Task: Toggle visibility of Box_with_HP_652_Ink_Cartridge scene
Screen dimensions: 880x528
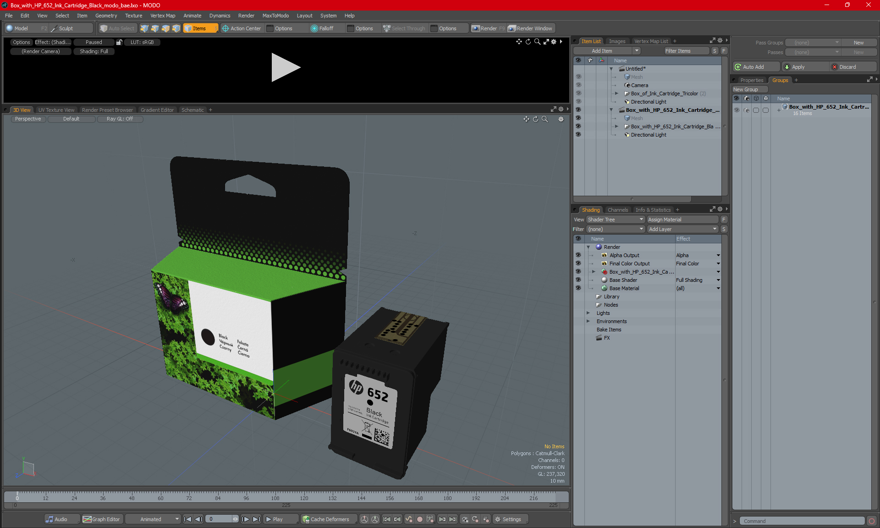Action: [x=578, y=110]
